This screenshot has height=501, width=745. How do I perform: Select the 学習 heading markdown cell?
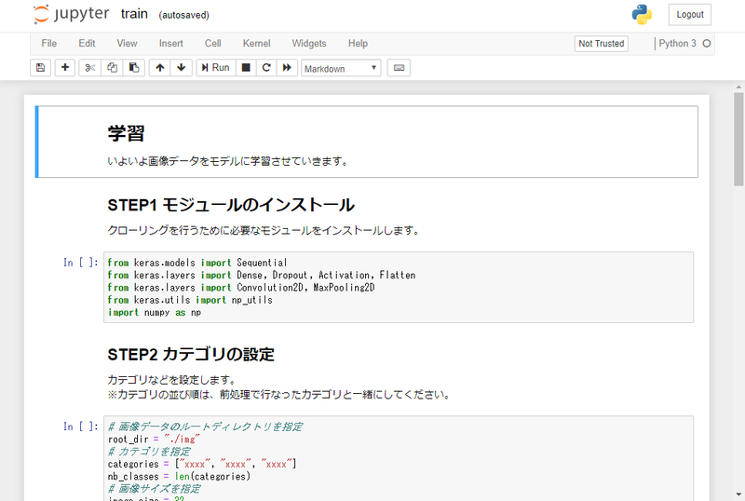click(367, 142)
